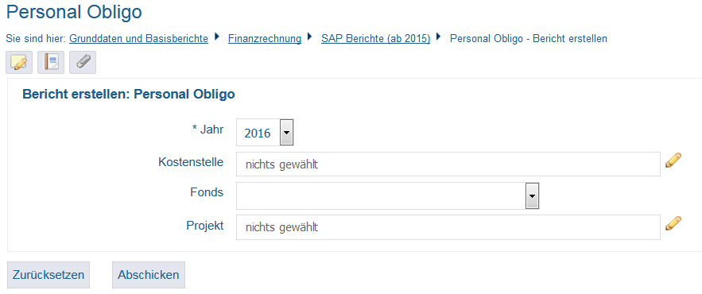Click Personal Obligo - Bericht erstellen breadcrumb text
This screenshot has width=702, height=294.
point(529,38)
